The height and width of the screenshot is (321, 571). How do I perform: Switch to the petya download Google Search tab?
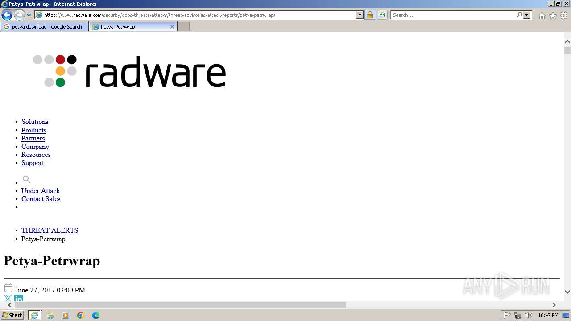click(44, 27)
